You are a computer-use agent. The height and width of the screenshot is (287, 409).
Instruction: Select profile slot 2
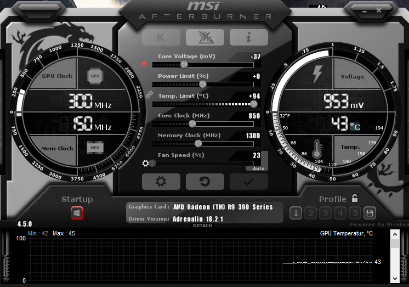pos(311,213)
